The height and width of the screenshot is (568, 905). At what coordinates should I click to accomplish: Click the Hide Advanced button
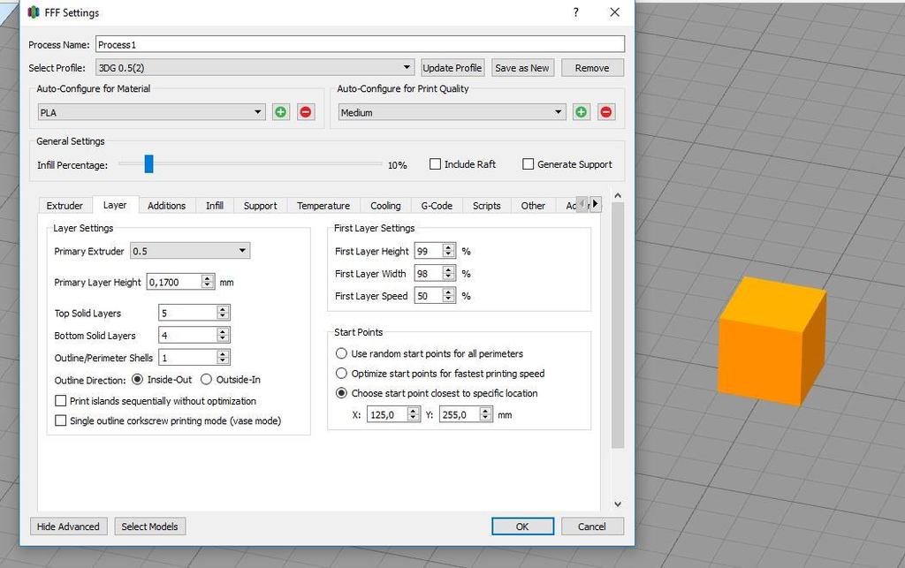point(68,526)
